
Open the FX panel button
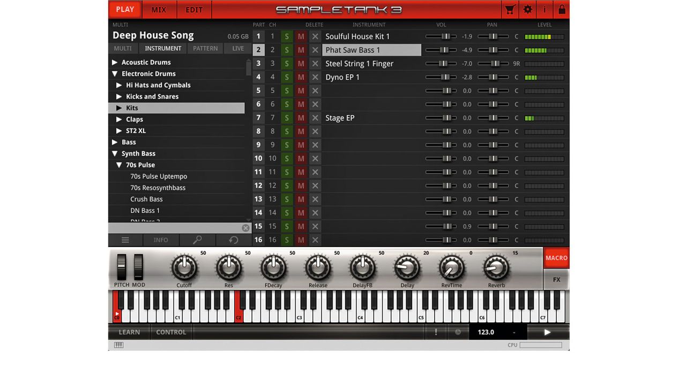556,280
